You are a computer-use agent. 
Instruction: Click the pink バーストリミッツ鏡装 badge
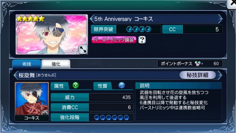tap(114, 40)
